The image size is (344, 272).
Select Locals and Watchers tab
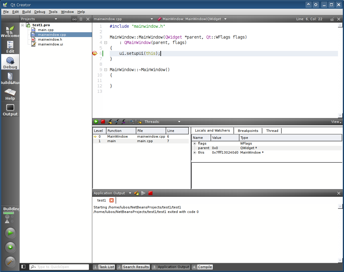click(212, 130)
